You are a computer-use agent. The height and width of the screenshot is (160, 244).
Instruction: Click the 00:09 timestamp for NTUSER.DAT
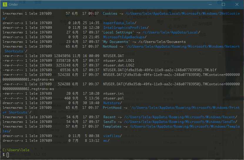click(x=94, y=56)
